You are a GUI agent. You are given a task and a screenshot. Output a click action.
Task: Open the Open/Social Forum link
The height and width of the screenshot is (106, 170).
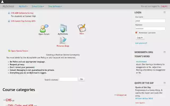(19, 51)
